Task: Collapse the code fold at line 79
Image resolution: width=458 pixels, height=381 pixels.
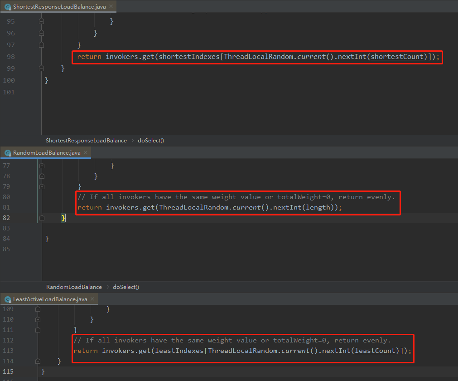Action: click(x=42, y=186)
